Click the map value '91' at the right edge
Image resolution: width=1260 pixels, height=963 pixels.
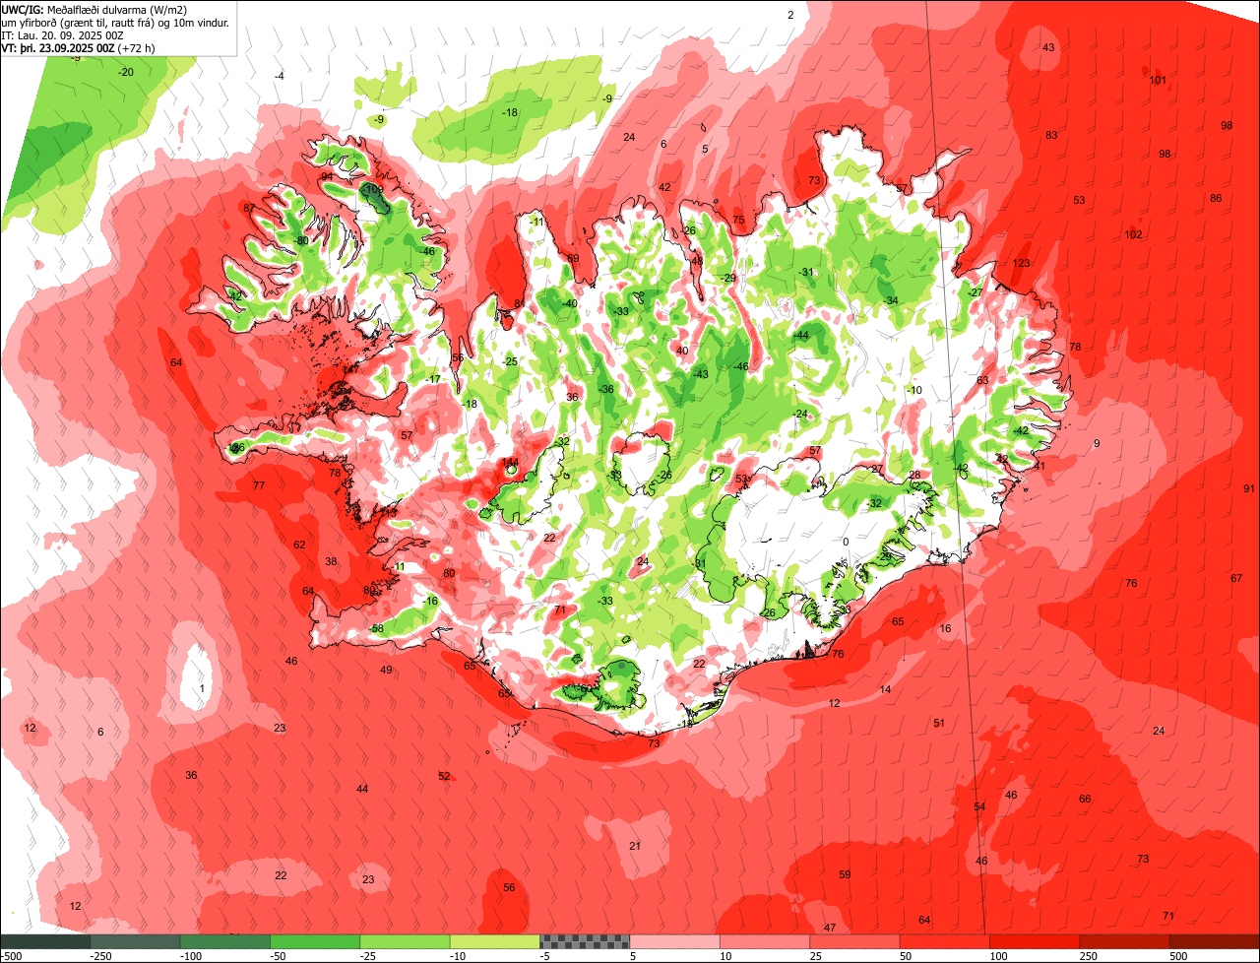pos(1249,488)
